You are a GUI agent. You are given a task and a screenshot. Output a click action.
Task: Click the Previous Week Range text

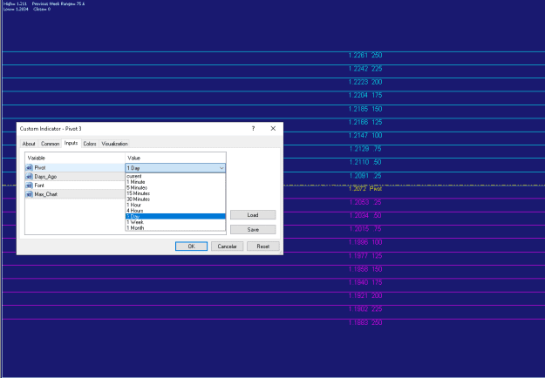coord(58,3)
